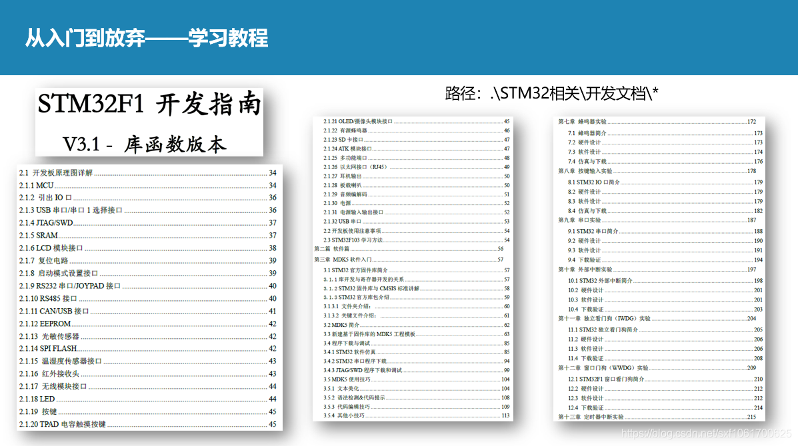798x446 pixels.
Task: Click '3.4.3 JTAG/SWD 程序下载和调试'
Action: [x=416, y=370]
